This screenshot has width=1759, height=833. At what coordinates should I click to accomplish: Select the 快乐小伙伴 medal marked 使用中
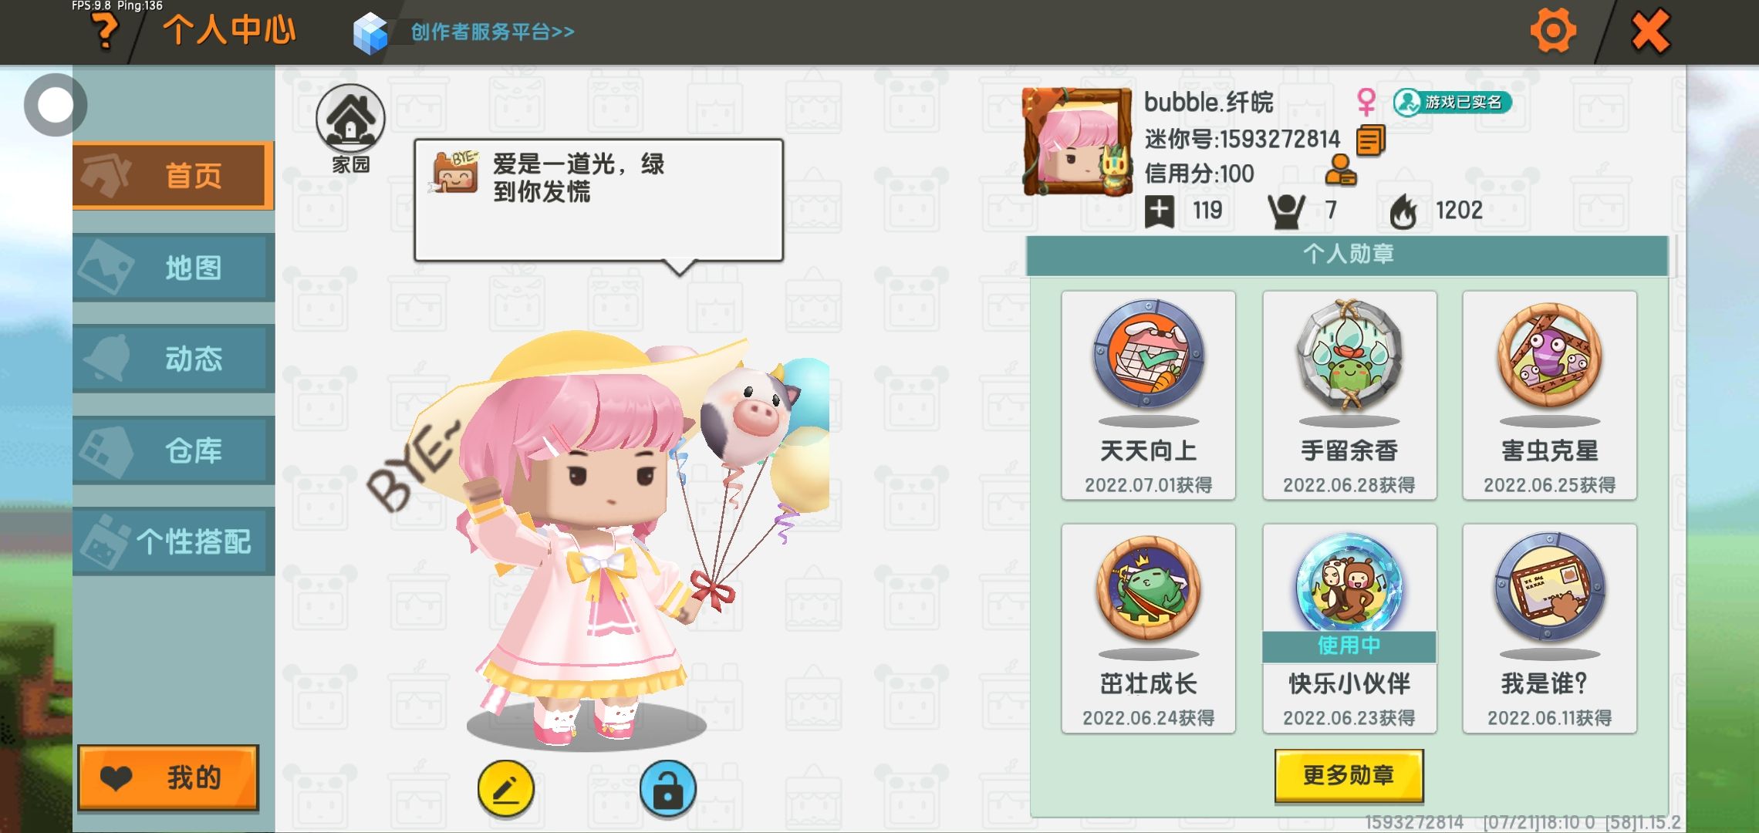point(1349,628)
